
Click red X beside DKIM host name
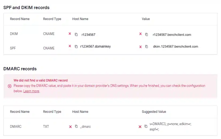70,34
